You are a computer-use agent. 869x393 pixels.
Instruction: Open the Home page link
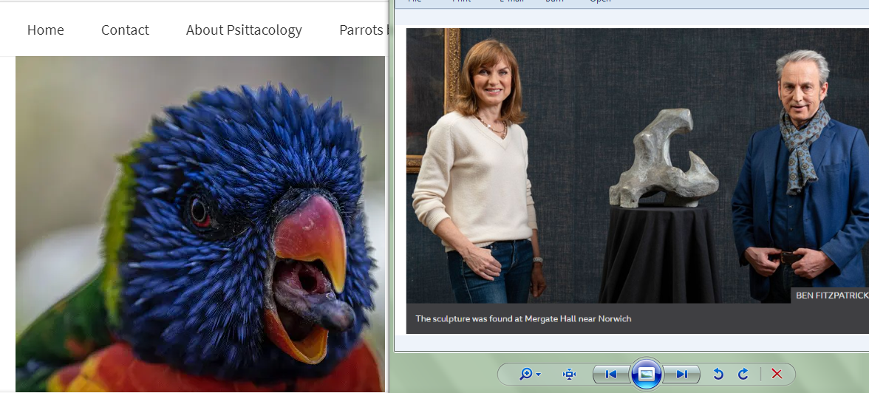pyautogui.click(x=46, y=30)
